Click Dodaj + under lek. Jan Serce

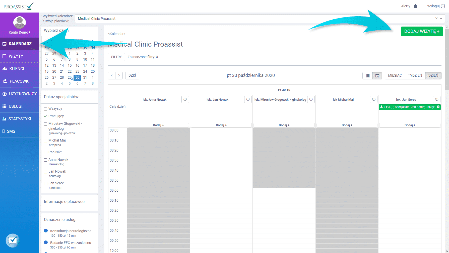coord(410,125)
